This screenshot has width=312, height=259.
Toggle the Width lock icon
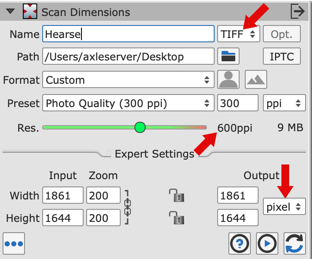click(176, 196)
